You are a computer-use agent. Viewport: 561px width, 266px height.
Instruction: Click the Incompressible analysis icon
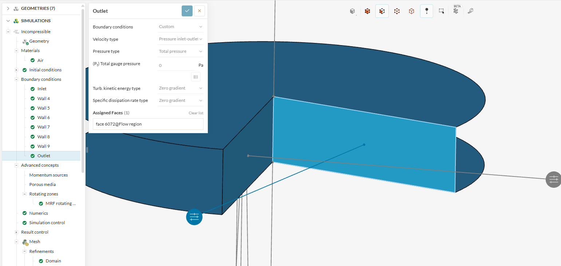pyautogui.click(x=16, y=32)
